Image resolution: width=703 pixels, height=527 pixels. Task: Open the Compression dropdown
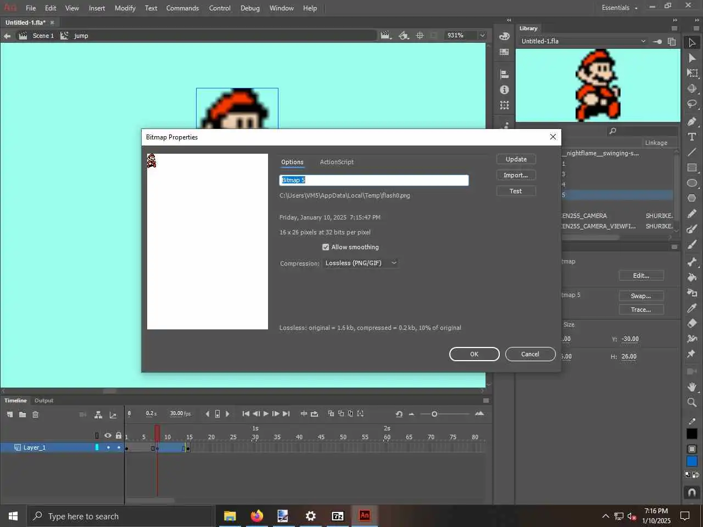point(360,263)
